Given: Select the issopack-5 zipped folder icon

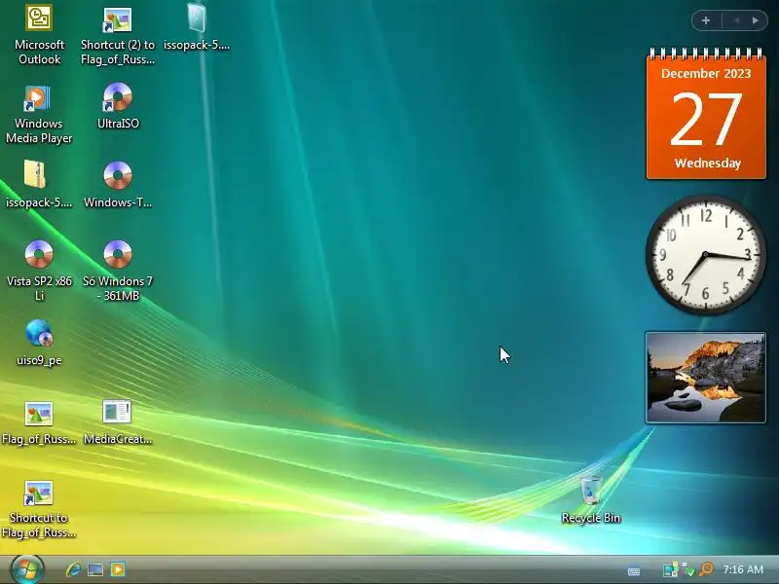Looking at the screenshot, I should [39, 185].
